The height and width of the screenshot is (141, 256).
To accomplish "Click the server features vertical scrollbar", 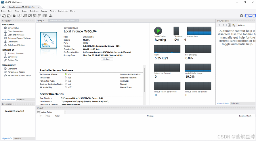I will point(144,80).
